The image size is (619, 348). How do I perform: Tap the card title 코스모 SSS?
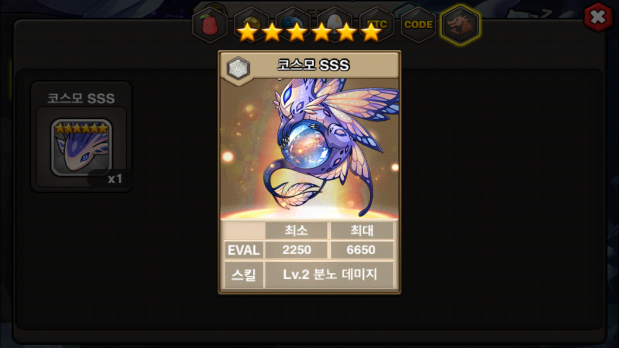point(313,65)
